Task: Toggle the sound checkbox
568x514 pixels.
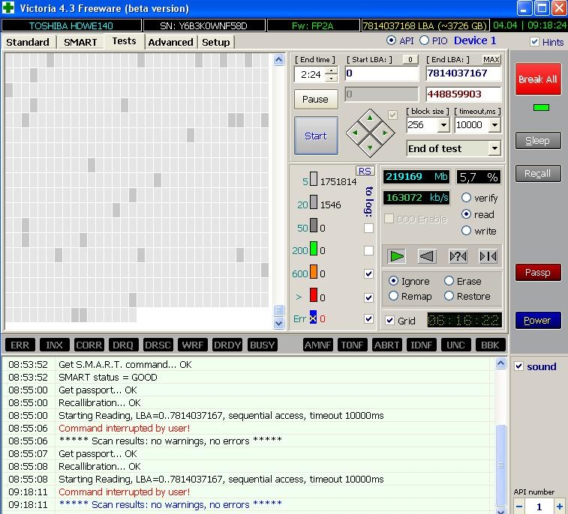Action: coord(518,366)
